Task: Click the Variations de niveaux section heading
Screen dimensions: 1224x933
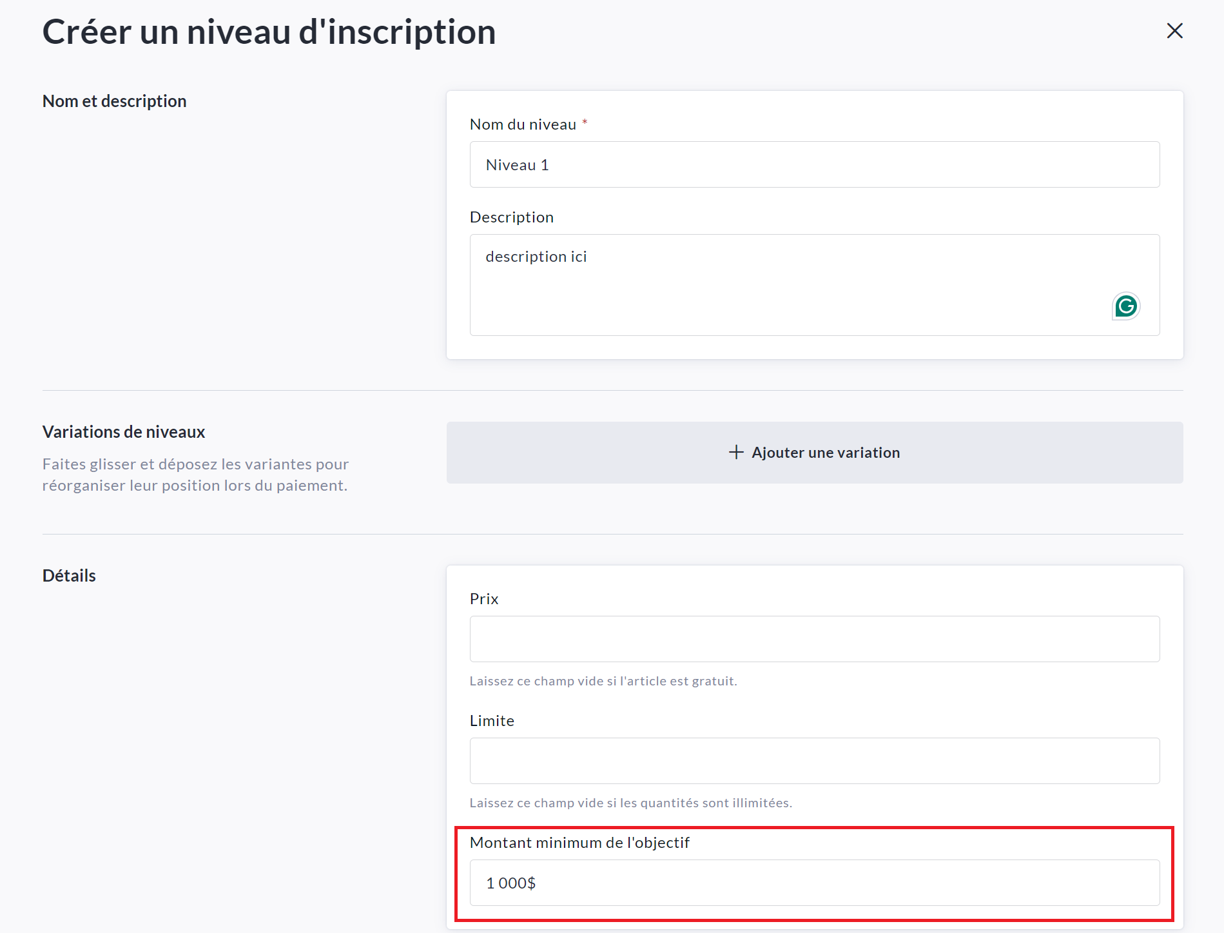Action: coord(123,432)
